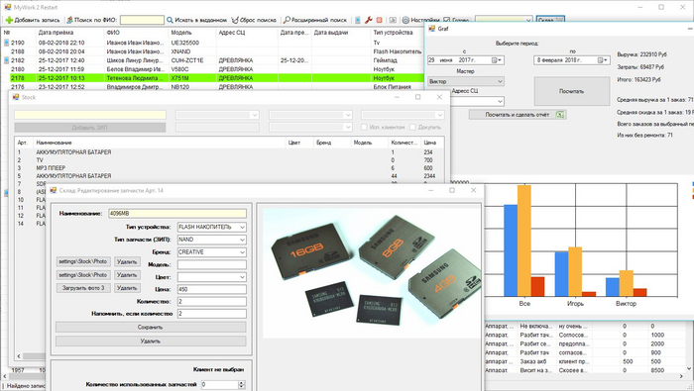Click the SD cards photo preview

click(372, 273)
